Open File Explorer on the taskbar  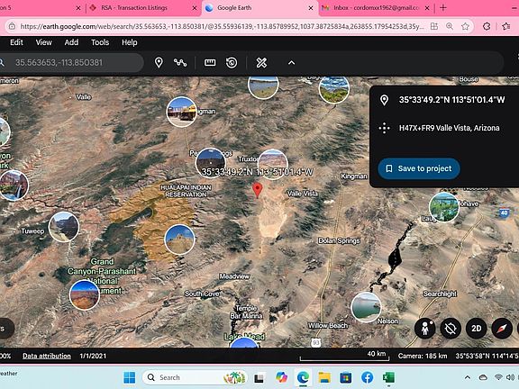click(324, 377)
